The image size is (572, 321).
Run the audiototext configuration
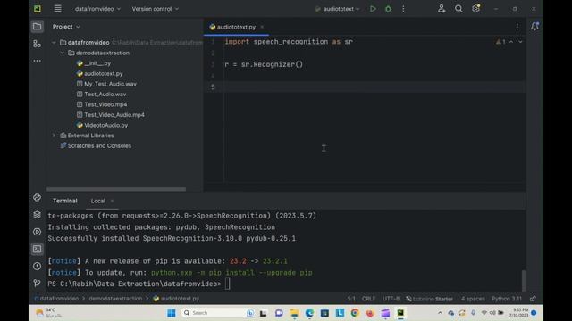(x=373, y=9)
